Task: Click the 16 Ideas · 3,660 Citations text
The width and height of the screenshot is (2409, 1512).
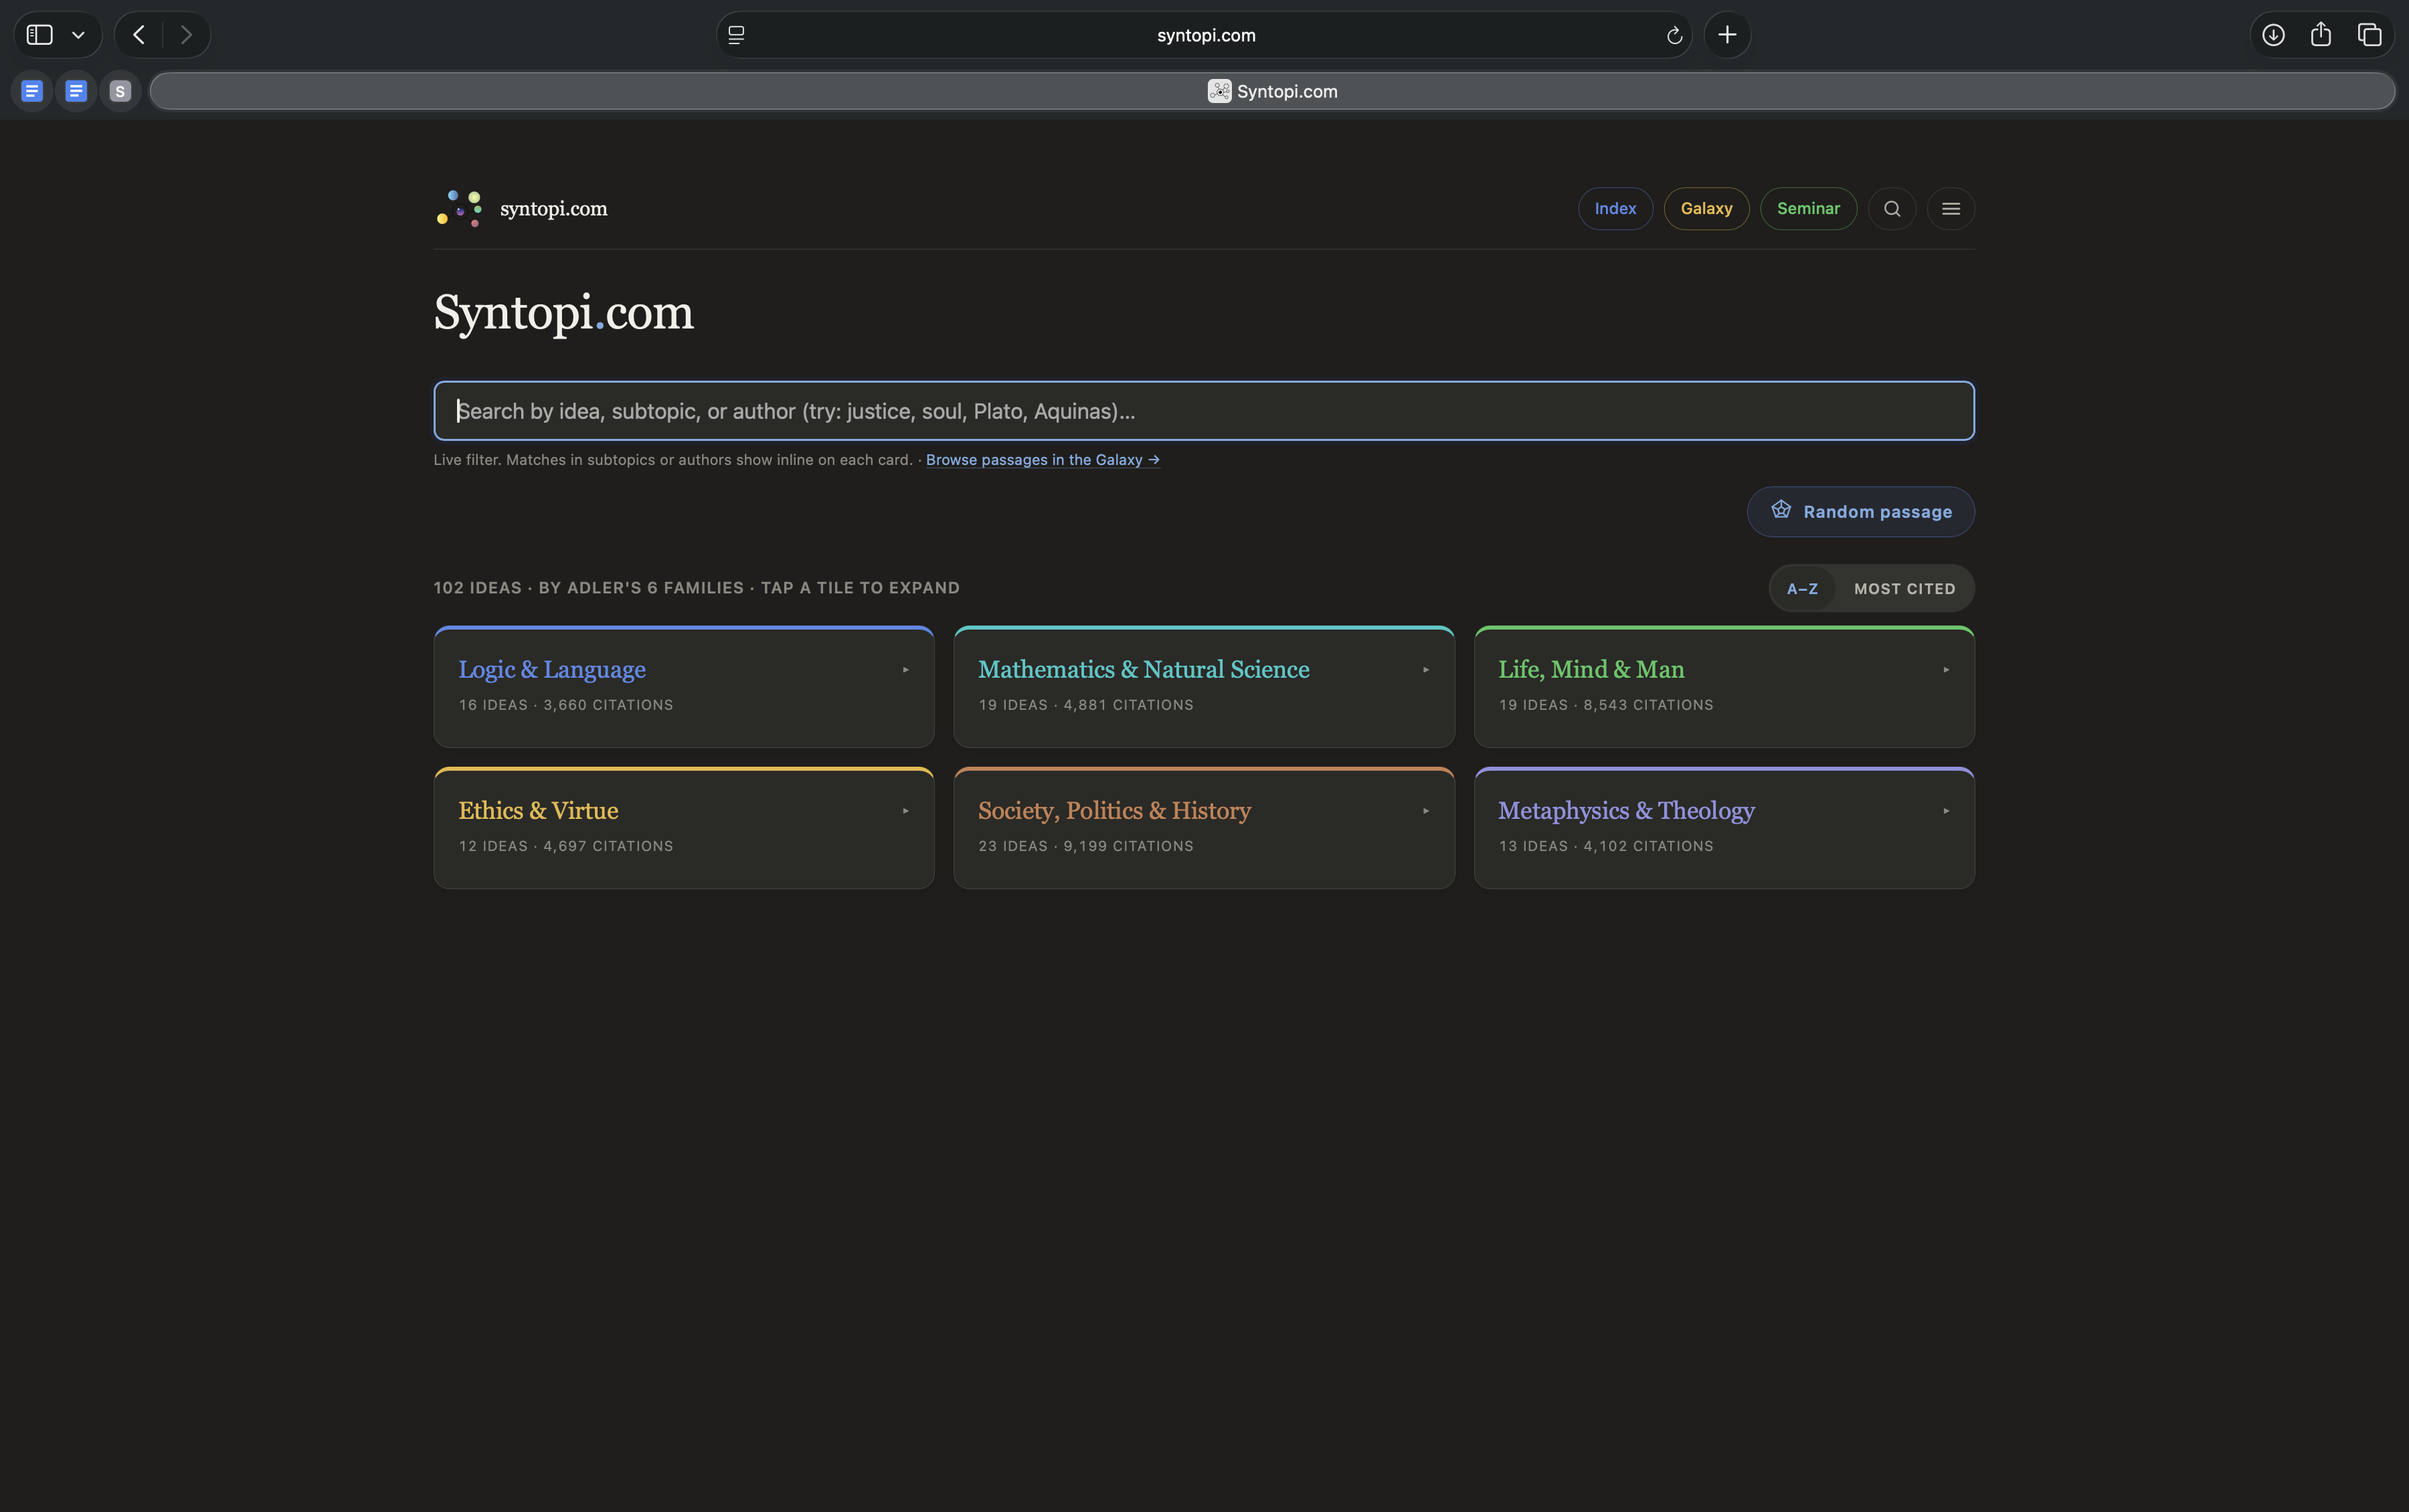Action: pyautogui.click(x=566, y=705)
